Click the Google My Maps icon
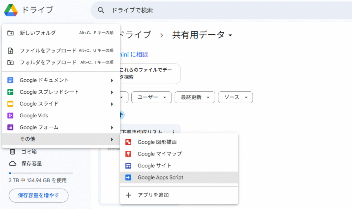Screen dimensions: 352x209 click(x=128, y=154)
